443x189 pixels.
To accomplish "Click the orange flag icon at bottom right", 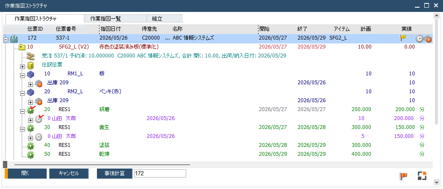I will click(403, 176).
